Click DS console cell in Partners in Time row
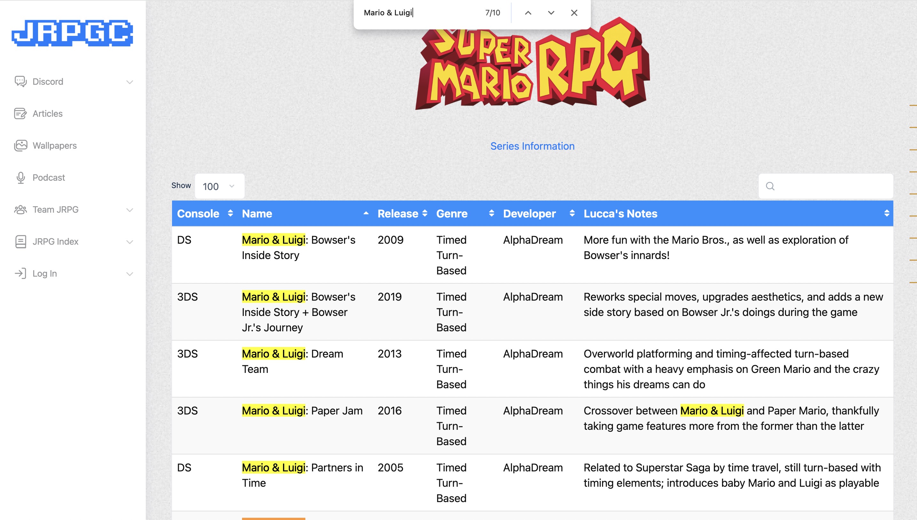The image size is (917, 520). point(184,468)
